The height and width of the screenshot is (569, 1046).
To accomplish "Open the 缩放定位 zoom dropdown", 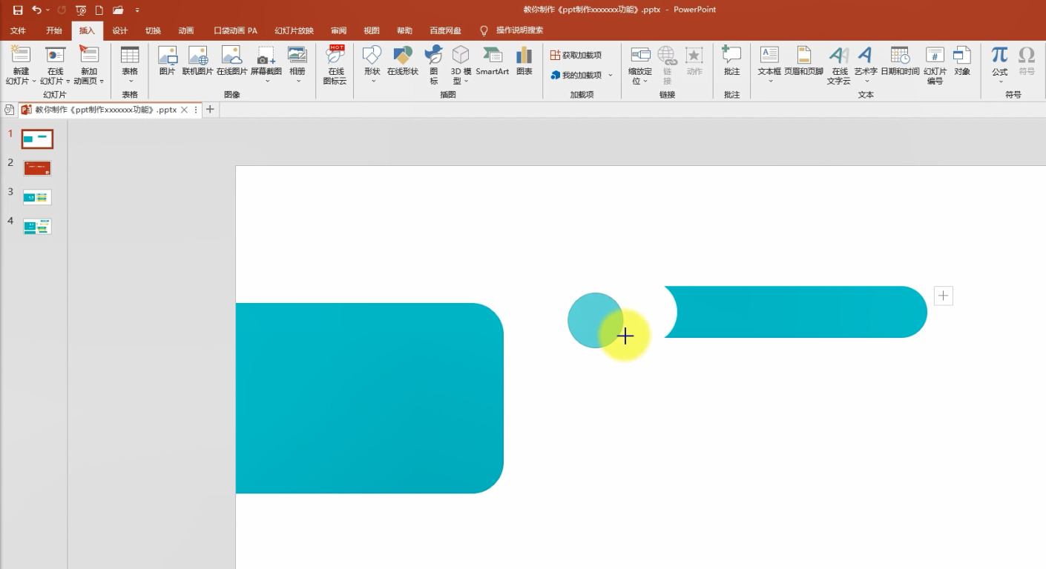I will click(640, 64).
